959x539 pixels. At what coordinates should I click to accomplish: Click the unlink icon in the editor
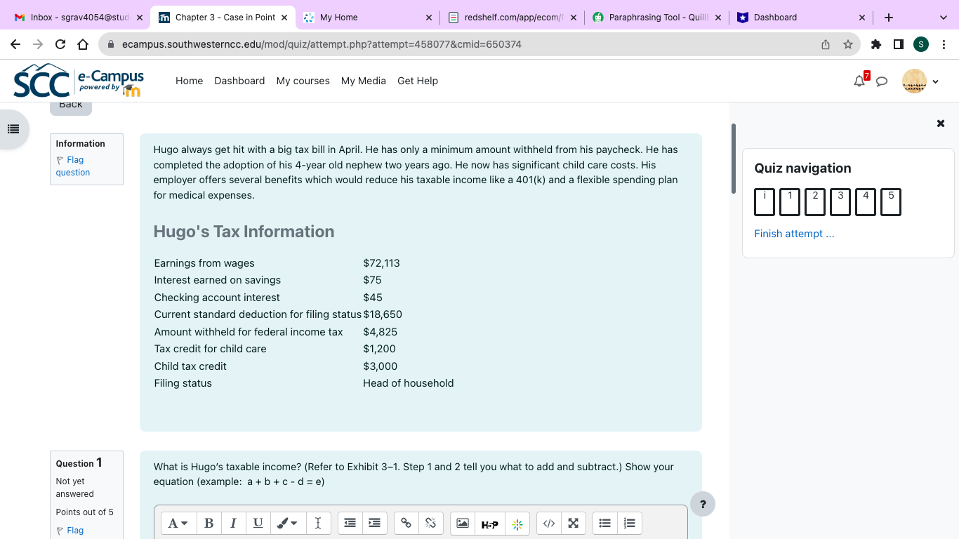pyautogui.click(x=431, y=523)
